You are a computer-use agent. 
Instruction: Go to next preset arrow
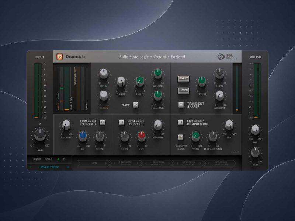(68, 167)
